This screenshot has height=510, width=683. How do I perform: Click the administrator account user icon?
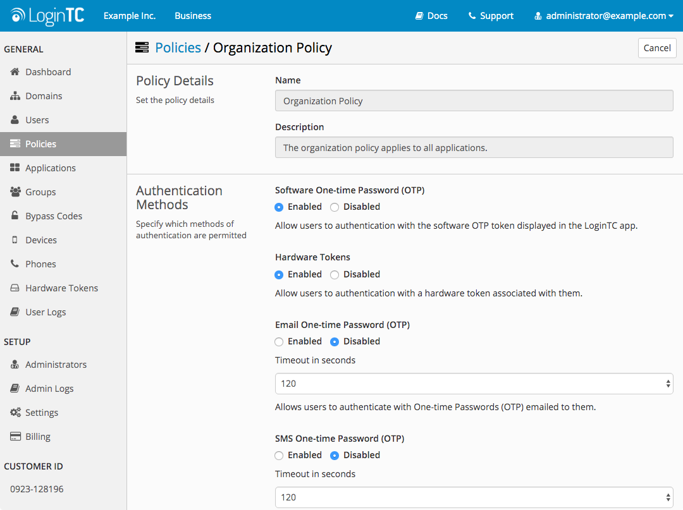[538, 16]
